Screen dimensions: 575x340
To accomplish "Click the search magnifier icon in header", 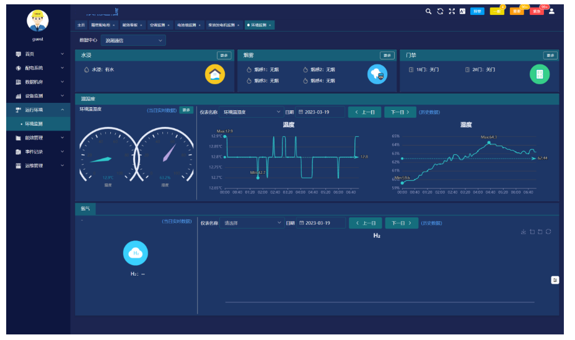I will (428, 11).
